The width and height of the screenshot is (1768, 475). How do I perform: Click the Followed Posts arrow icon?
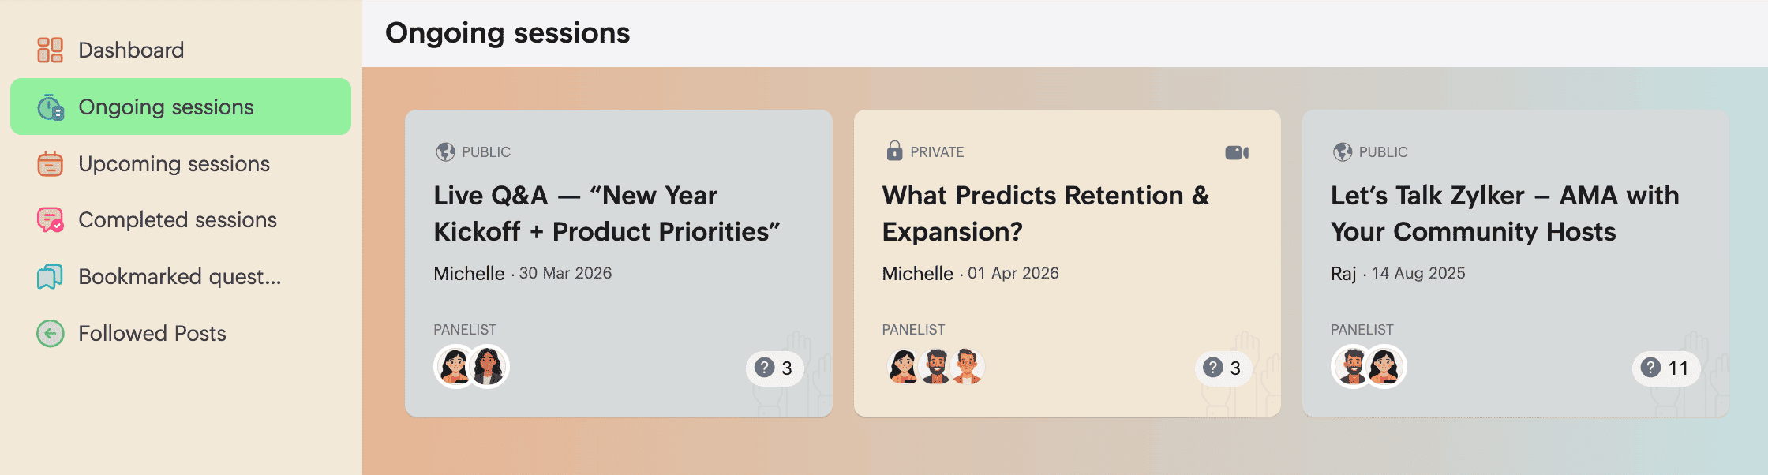50,334
